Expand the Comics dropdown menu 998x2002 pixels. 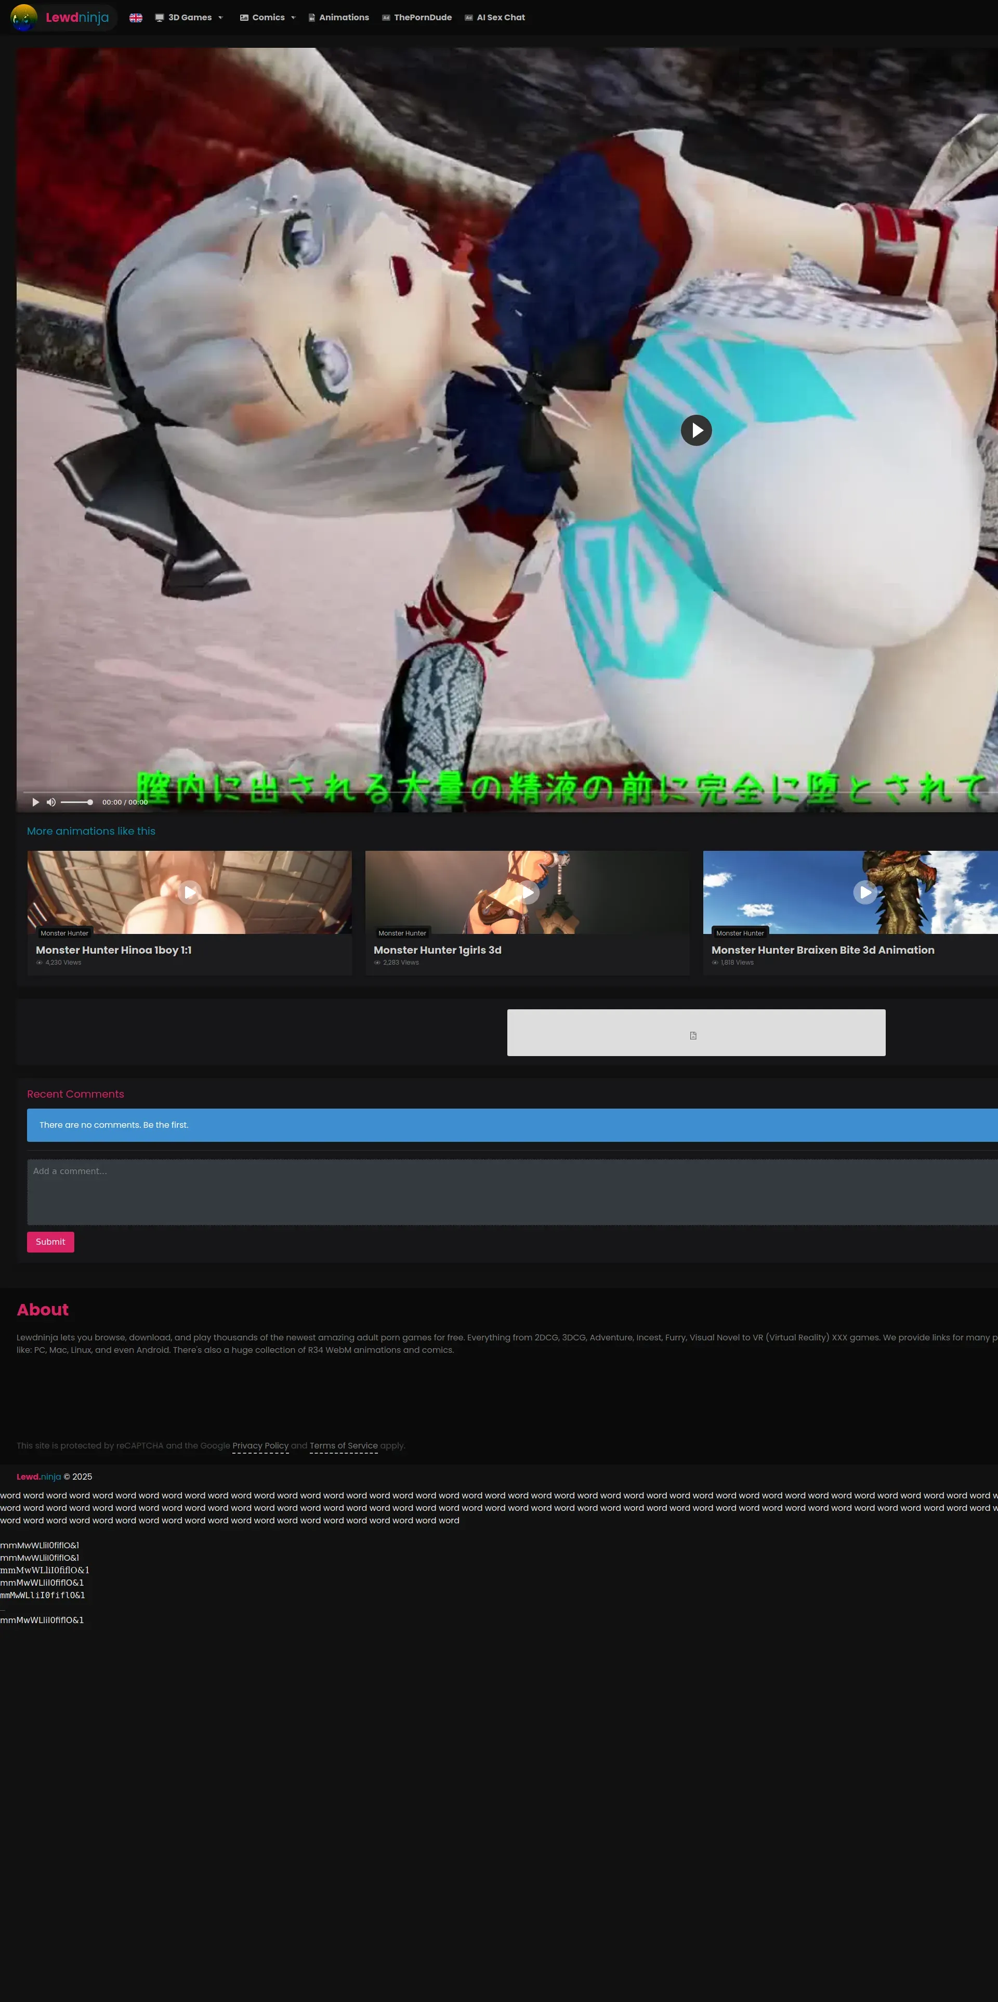268,17
